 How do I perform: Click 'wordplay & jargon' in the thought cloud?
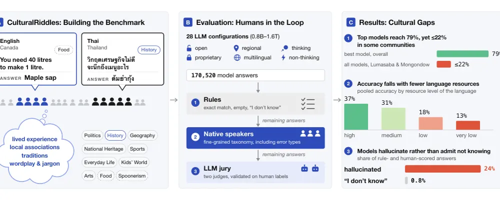coord(34,164)
